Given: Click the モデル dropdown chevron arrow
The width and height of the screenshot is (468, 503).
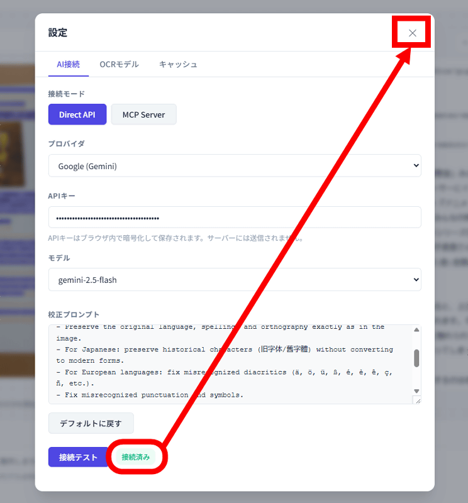Looking at the screenshot, I should click(x=416, y=279).
